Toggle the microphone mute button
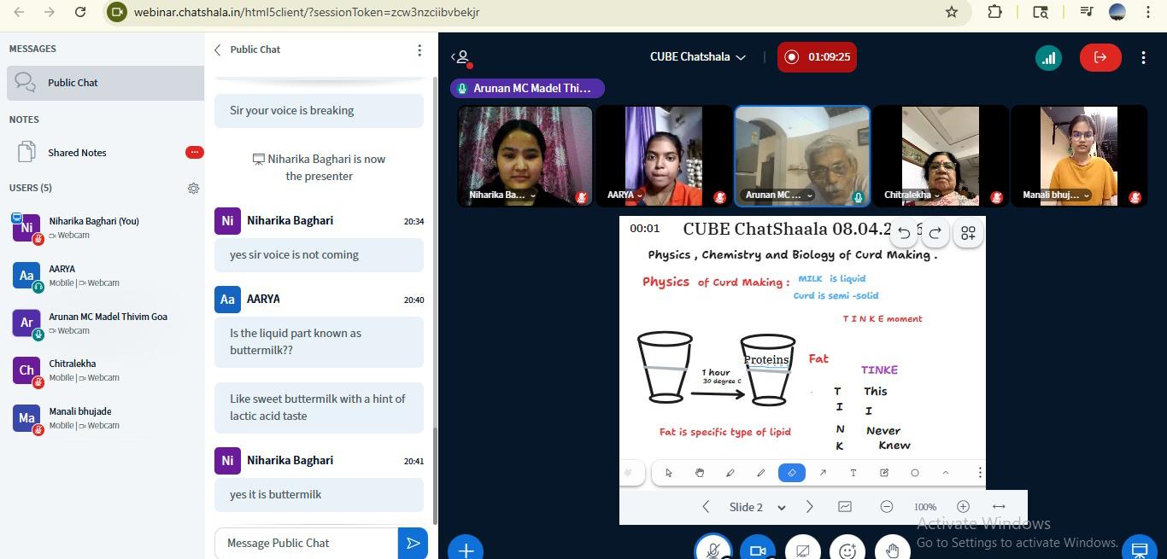Image resolution: width=1167 pixels, height=559 pixels. pyautogui.click(x=713, y=550)
